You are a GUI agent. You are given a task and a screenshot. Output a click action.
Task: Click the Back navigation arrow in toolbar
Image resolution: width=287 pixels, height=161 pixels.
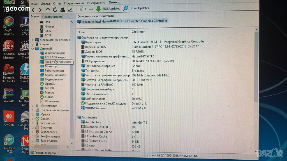tap(33, 10)
